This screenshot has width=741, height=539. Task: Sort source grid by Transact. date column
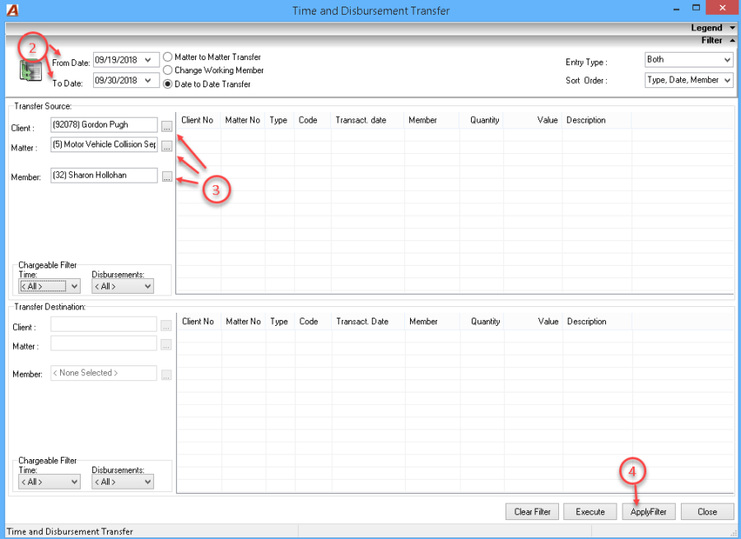click(x=367, y=120)
